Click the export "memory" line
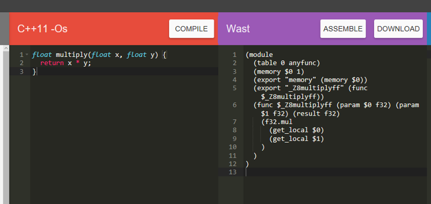Image resolution: width=431 pixels, height=204 pixels. [x=310, y=80]
